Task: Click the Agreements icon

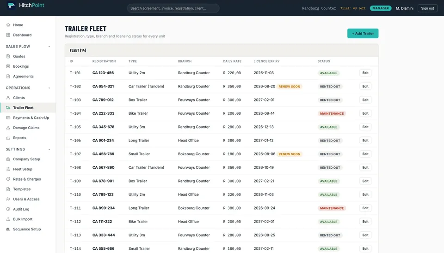Action: (8, 76)
